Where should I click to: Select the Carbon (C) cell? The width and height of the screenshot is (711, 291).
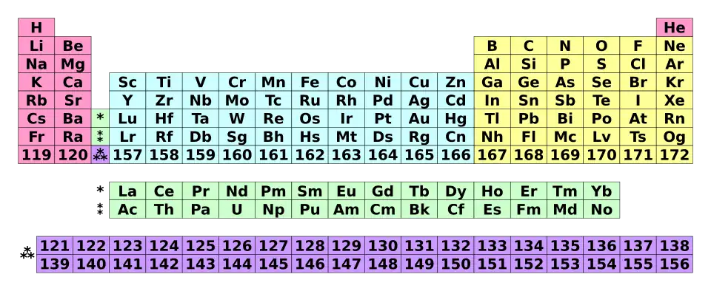tap(529, 46)
